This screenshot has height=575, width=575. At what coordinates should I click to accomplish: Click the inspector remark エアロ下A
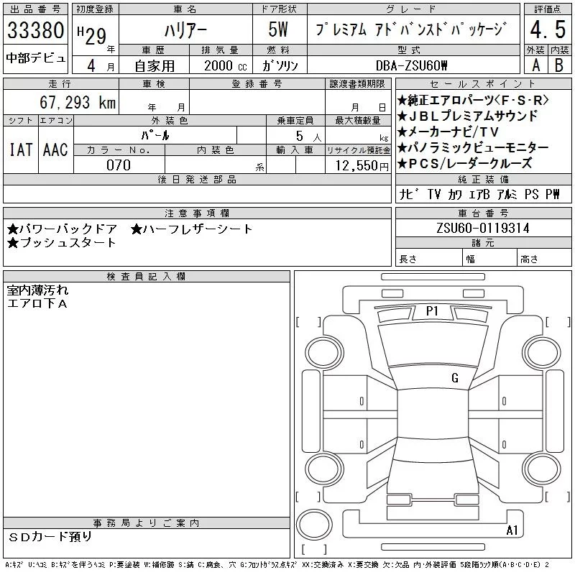[37, 303]
